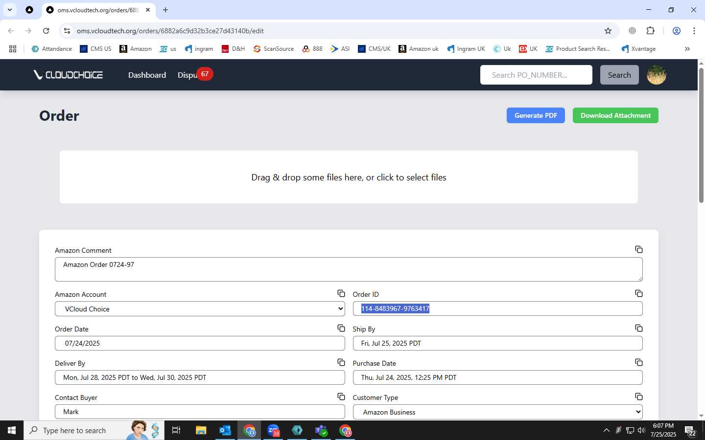
Task: Click the Order Date input field
Action: pyautogui.click(x=200, y=343)
